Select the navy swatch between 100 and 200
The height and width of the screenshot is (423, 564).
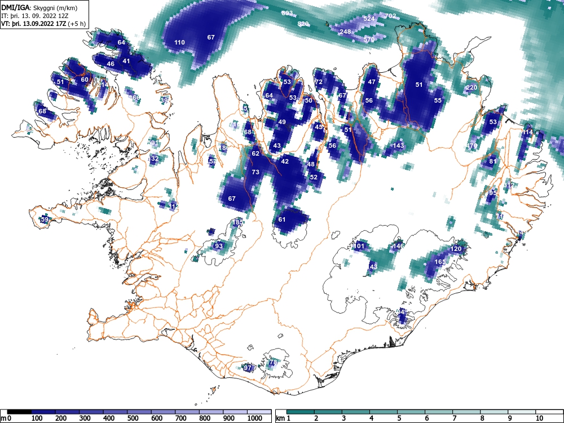coord(43,412)
